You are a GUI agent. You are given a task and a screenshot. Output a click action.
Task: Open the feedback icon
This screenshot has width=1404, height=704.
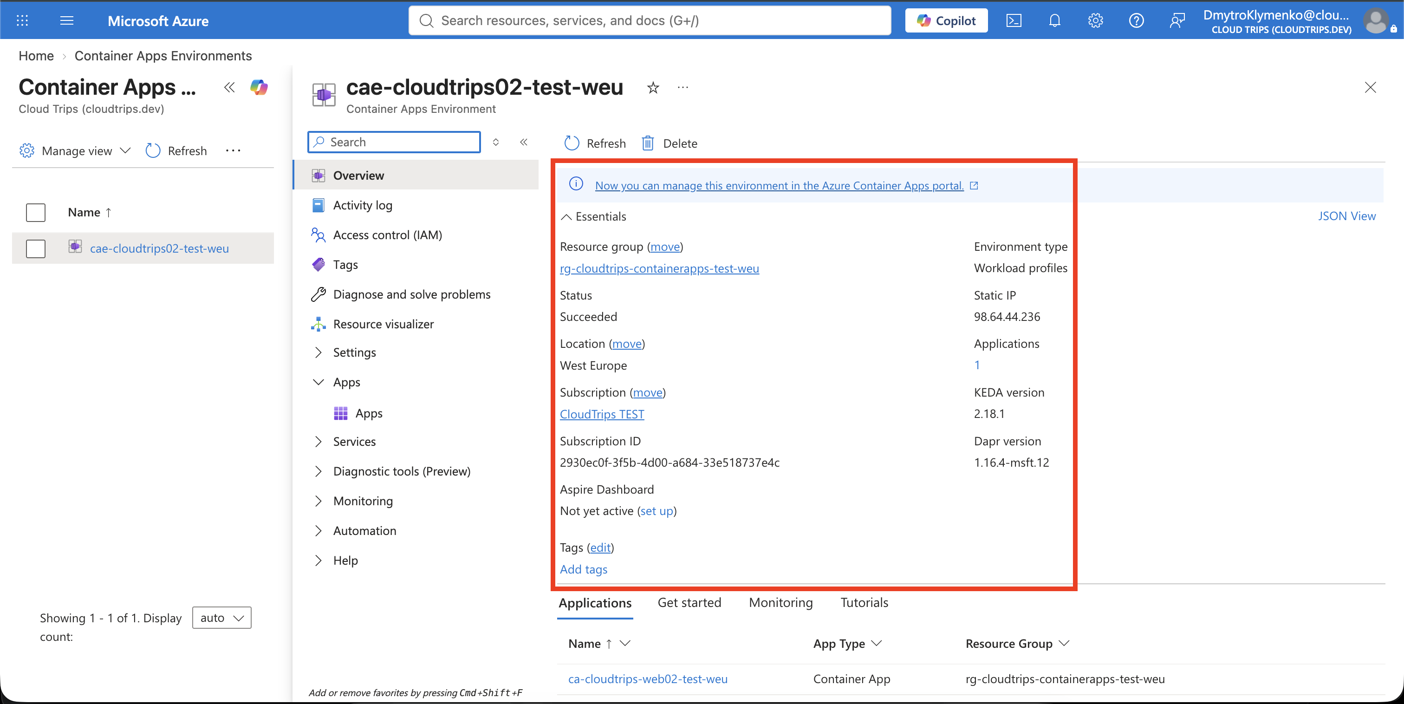(x=1177, y=21)
